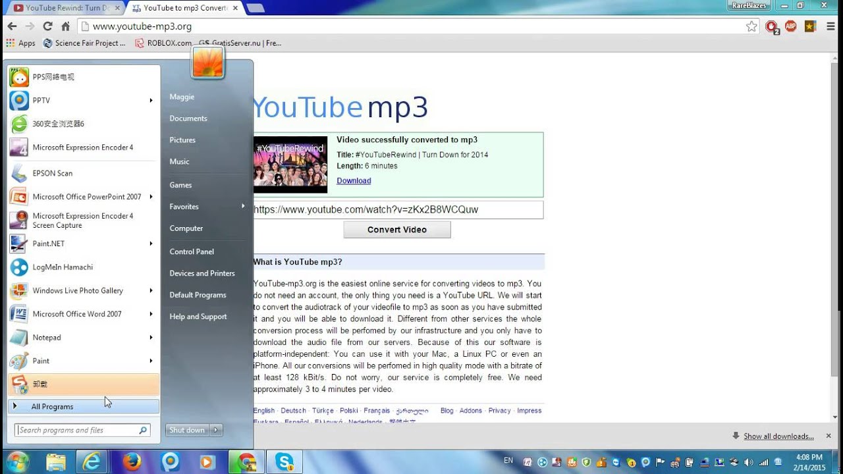The image size is (843, 474).
Task: Launch PPS from the Start menu
Action: (83, 77)
